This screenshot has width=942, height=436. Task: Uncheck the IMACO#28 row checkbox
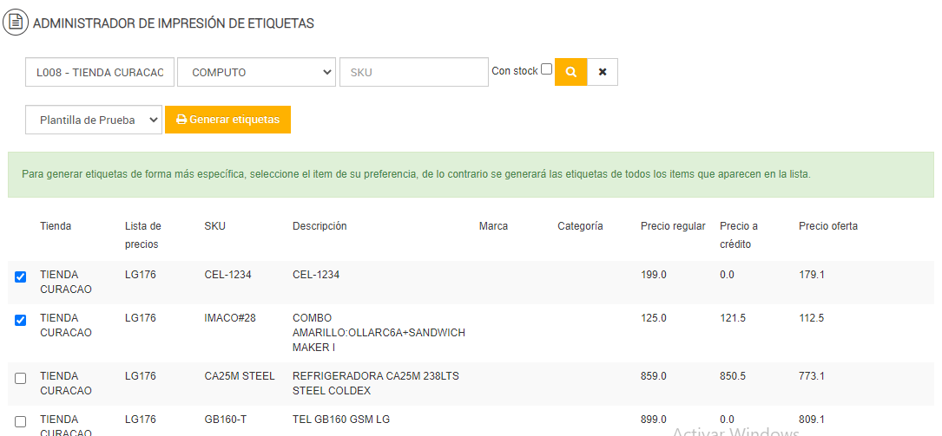click(21, 320)
